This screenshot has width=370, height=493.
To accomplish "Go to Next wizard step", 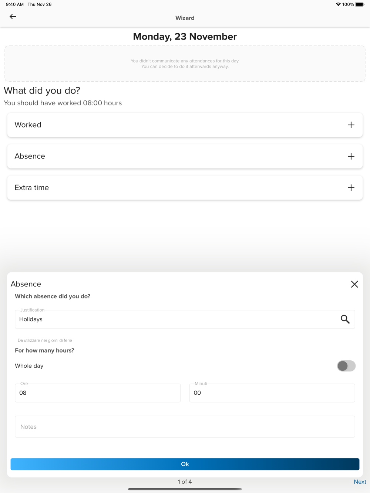I will [360, 482].
